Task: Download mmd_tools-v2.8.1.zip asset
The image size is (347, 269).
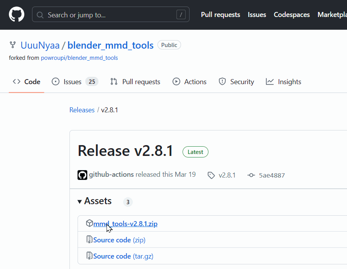Action: pos(125,224)
